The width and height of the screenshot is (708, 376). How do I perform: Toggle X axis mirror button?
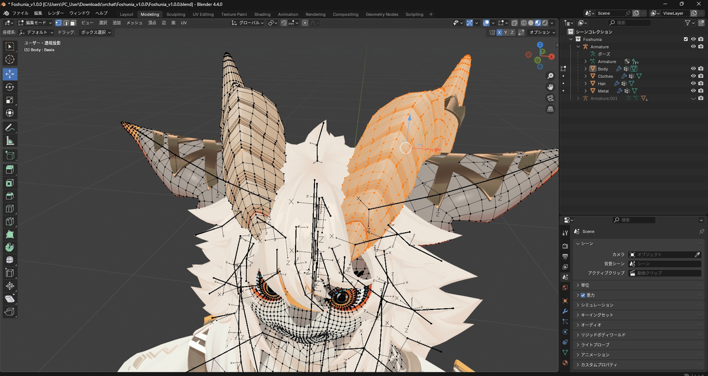500,32
